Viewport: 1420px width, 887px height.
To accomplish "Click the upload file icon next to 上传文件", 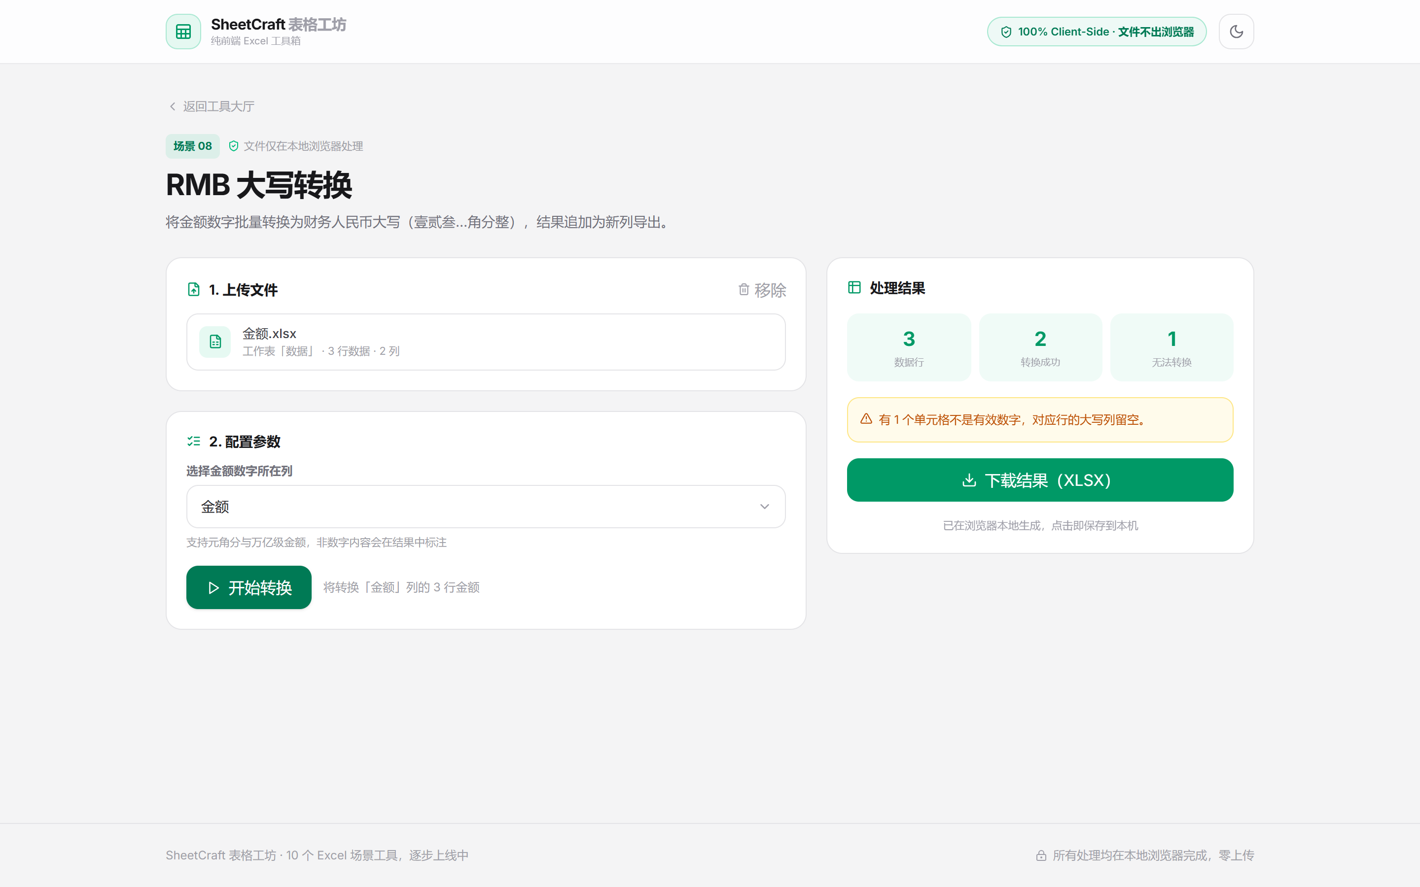I will point(194,289).
